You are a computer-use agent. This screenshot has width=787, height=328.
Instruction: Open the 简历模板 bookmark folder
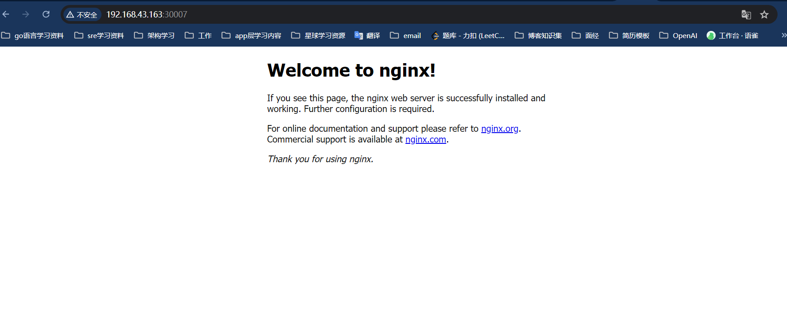pos(629,35)
